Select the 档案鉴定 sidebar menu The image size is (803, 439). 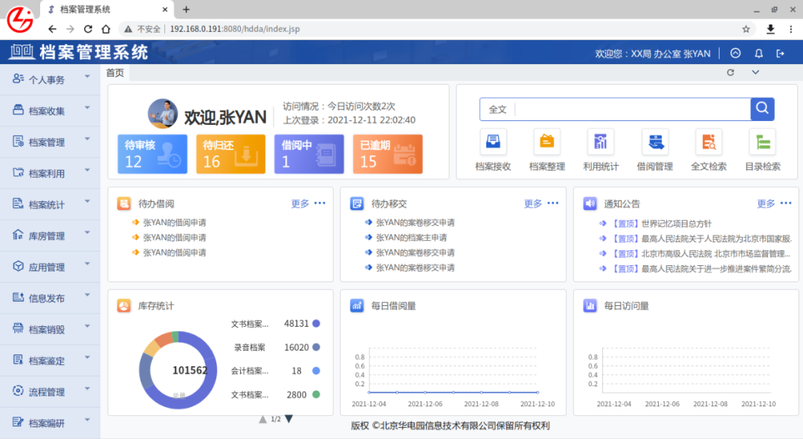click(x=51, y=361)
